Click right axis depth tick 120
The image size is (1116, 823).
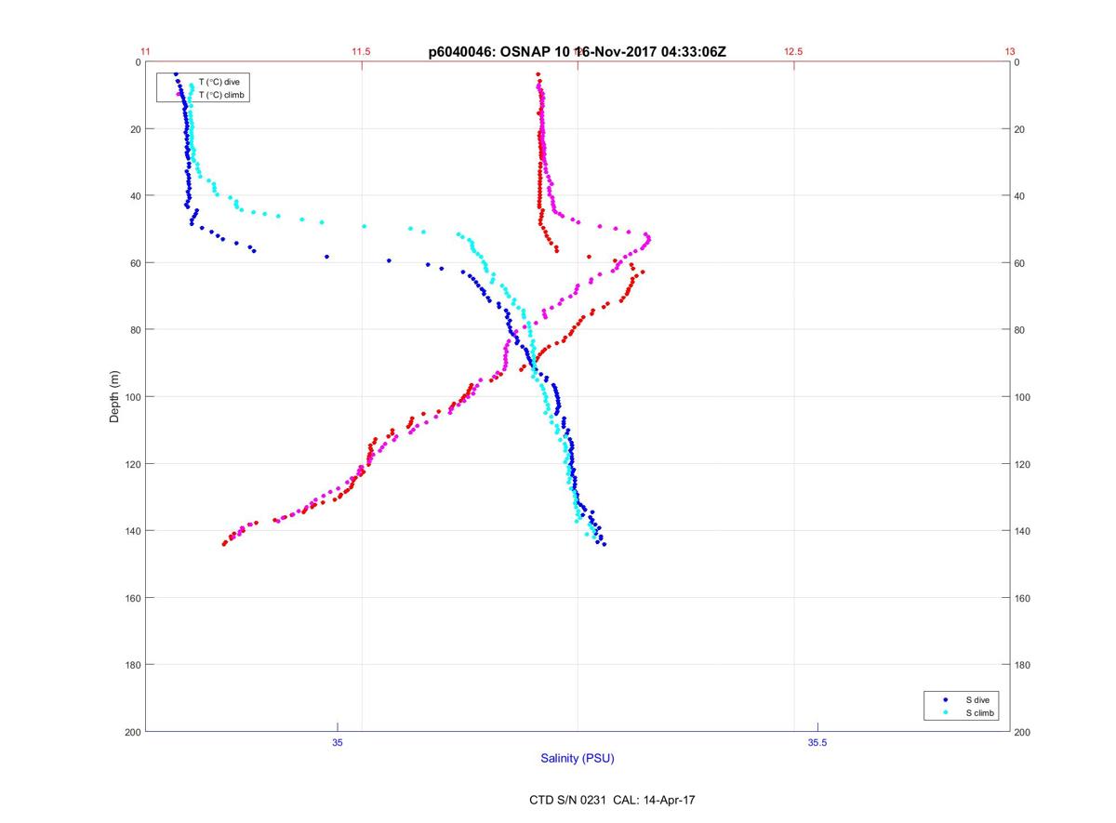pyautogui.click(x=1022, y=464)
